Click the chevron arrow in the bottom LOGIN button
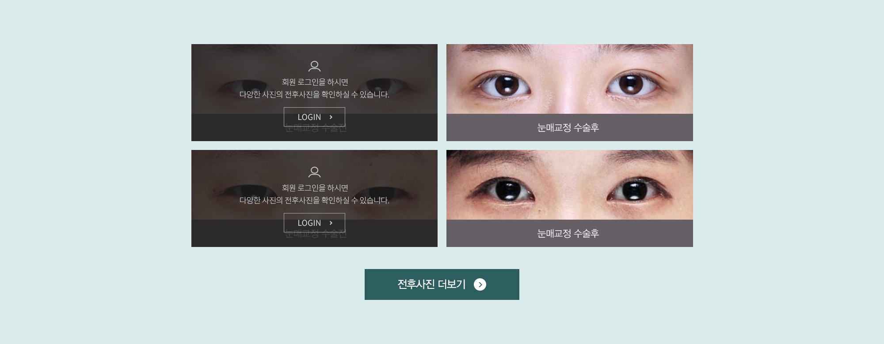 [331, 223]
